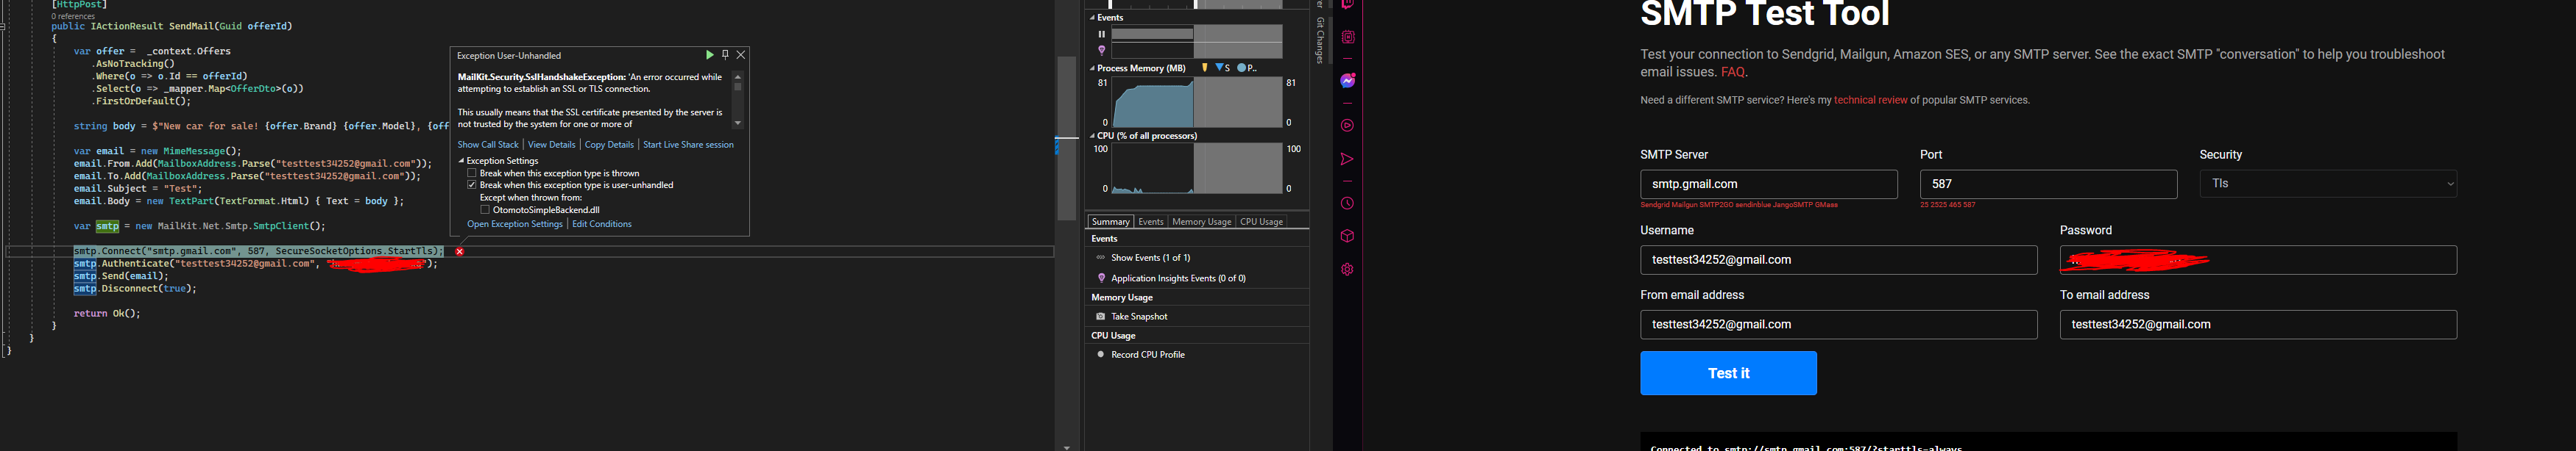Click the View Details link
The image size is (2576, 451).
point(552,145)
